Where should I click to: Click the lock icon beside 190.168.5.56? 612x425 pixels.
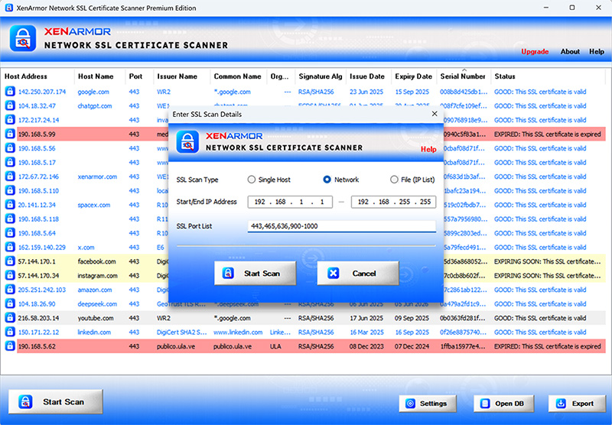pos(10,148)
